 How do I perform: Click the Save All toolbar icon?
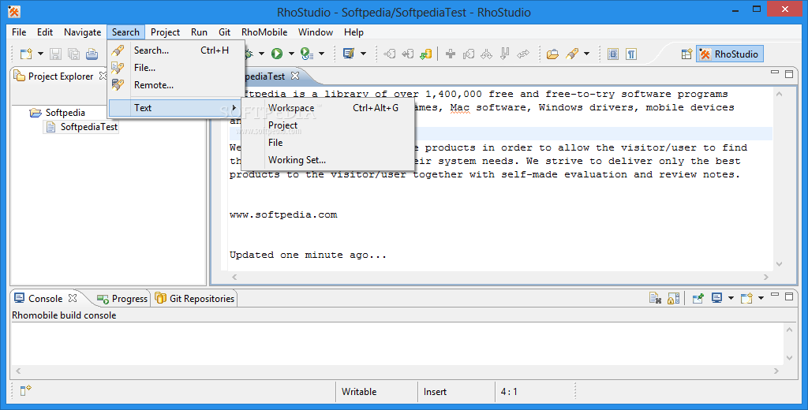[x=73, y=54]
